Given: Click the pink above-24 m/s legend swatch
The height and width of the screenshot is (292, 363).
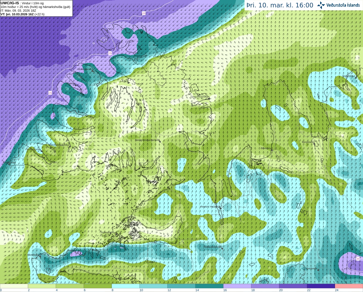Looking at the screenshot, I should tap(349, 286).
